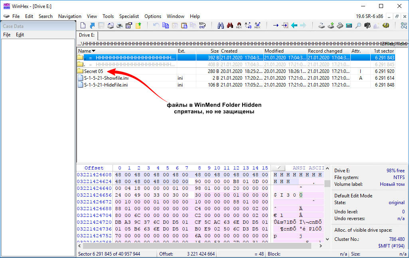Open the Case Data panel's Edit menu
409x258 pixels.
(x=20, y=35)
